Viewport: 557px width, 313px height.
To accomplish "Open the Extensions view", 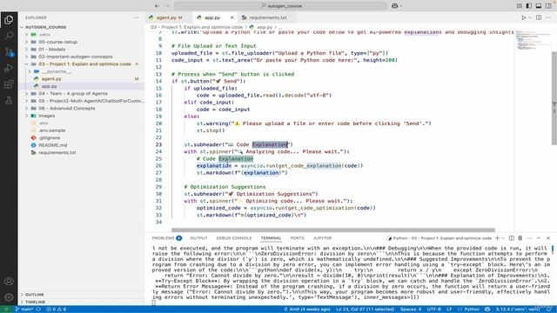I will pyautogui.click(x=9, y=84).
